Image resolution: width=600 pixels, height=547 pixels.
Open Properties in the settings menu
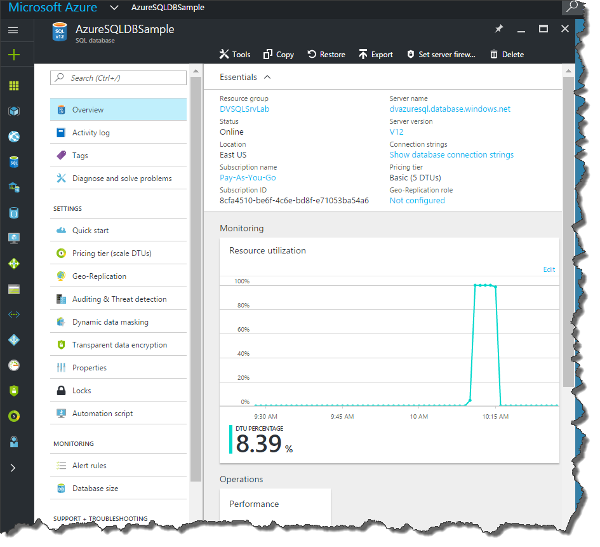click(x=118, y=368)
